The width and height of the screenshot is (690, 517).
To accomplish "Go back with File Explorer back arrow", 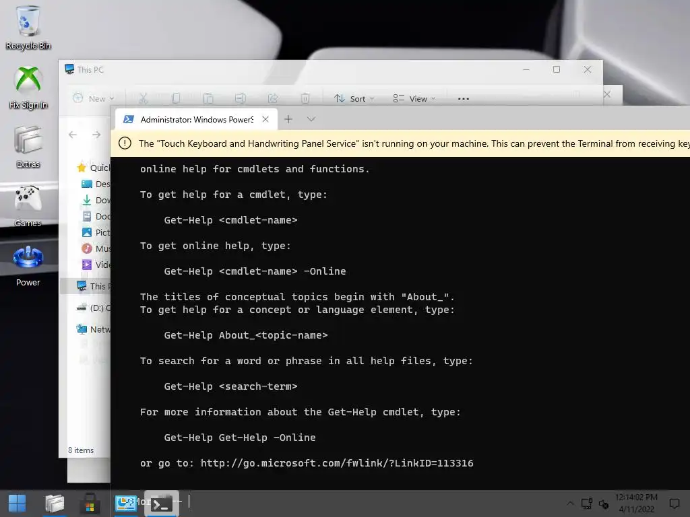I will 73,135.
